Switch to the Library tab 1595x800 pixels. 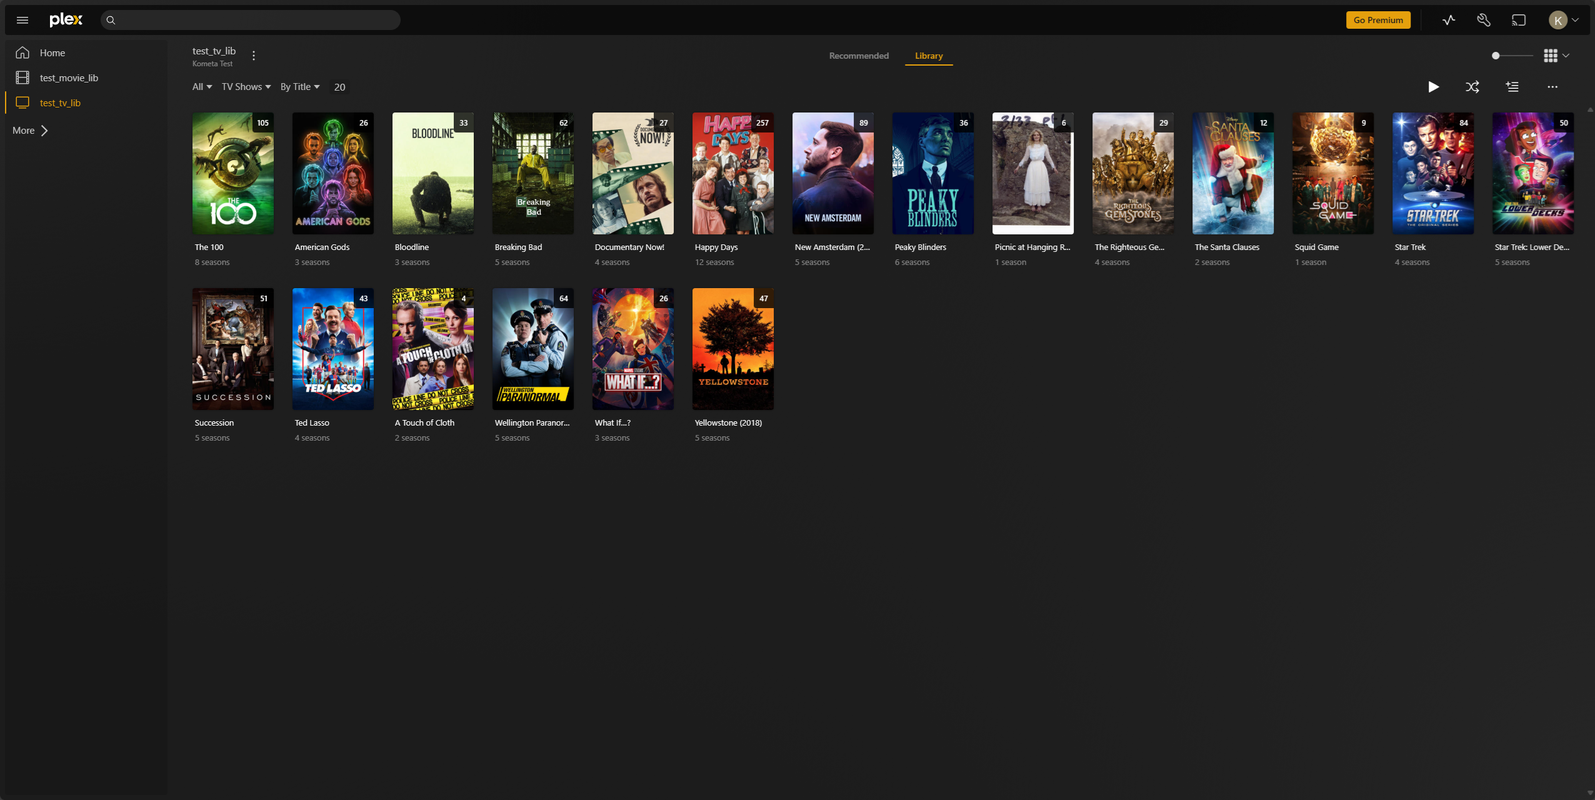pos(929,56)
